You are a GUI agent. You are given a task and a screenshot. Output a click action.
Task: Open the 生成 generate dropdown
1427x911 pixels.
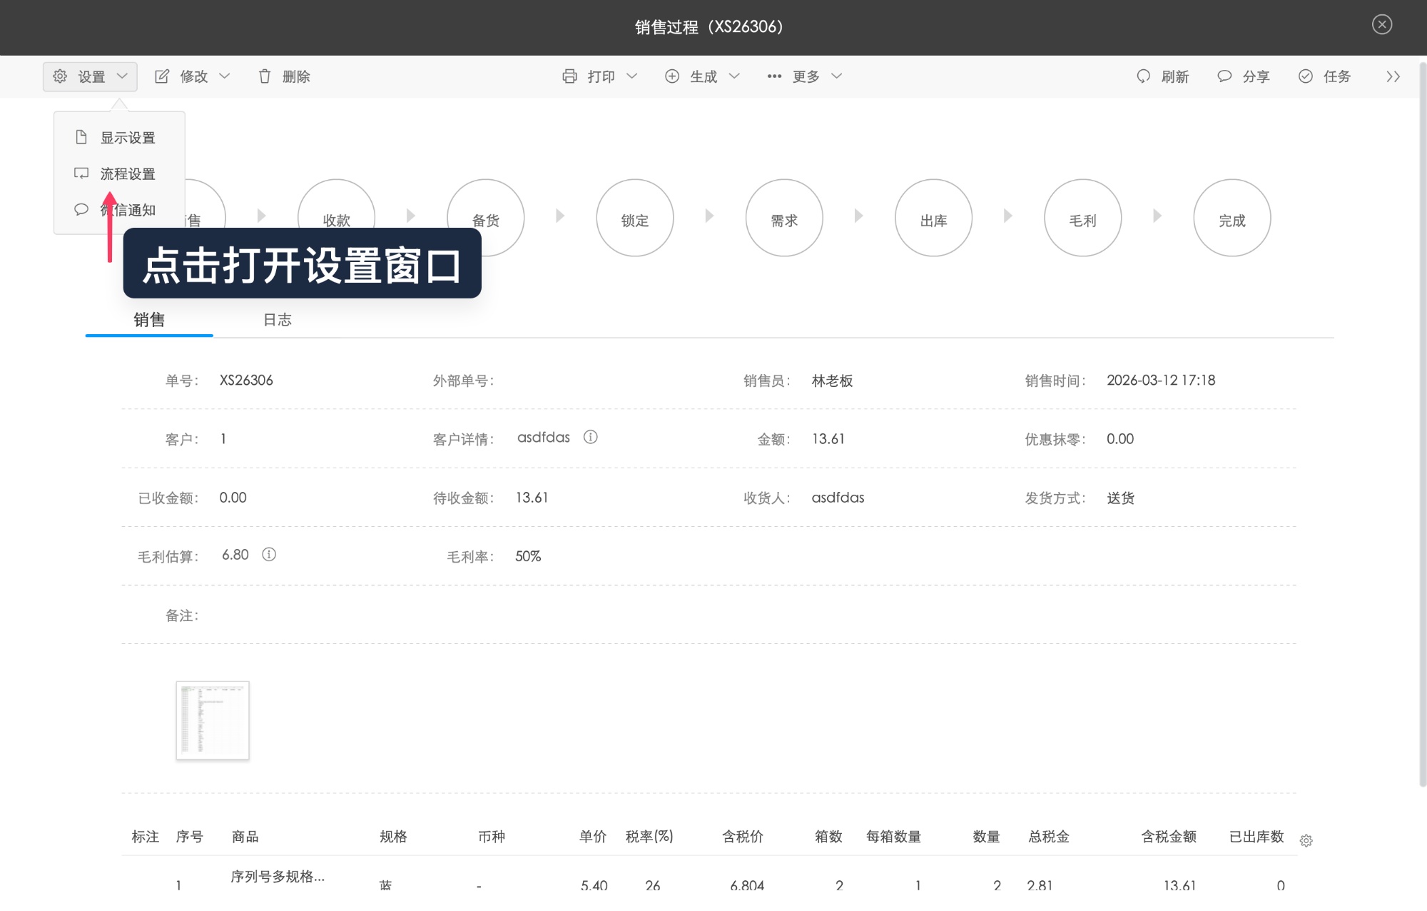tap(703, 76)
